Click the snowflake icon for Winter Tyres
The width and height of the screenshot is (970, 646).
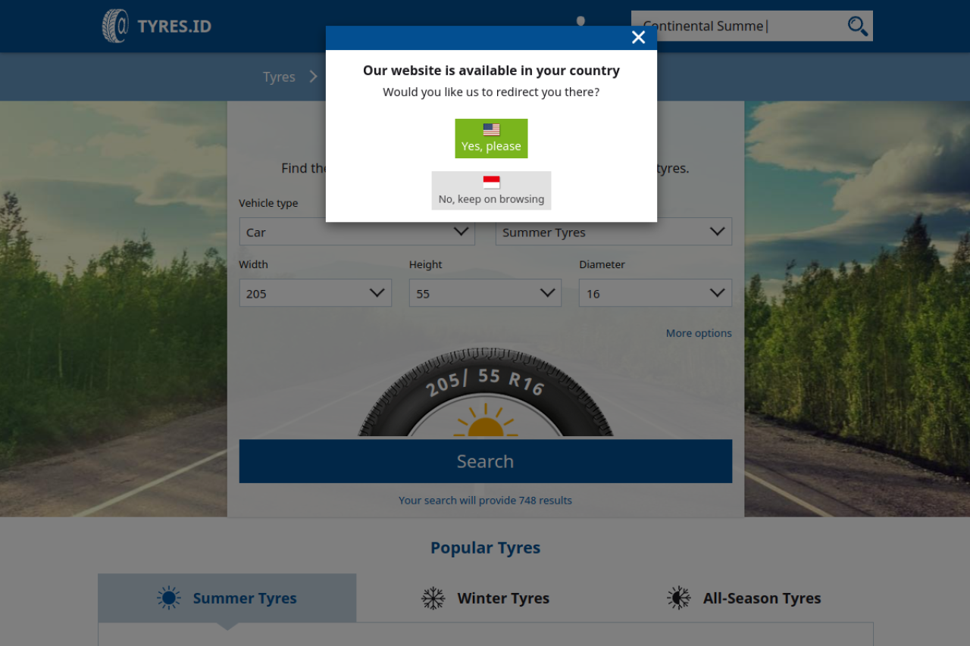click(433, 598)
